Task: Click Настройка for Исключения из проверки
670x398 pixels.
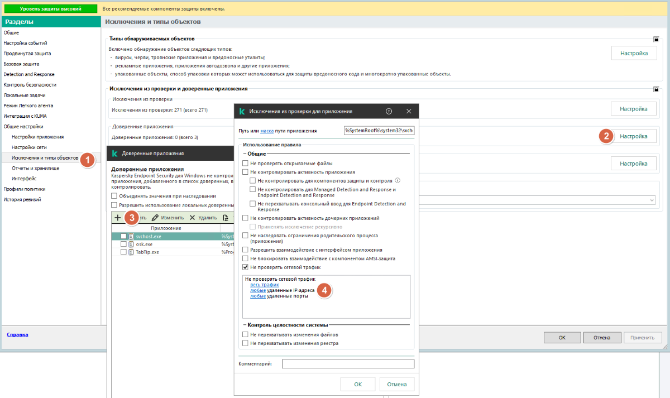Action: click(634, 109)
